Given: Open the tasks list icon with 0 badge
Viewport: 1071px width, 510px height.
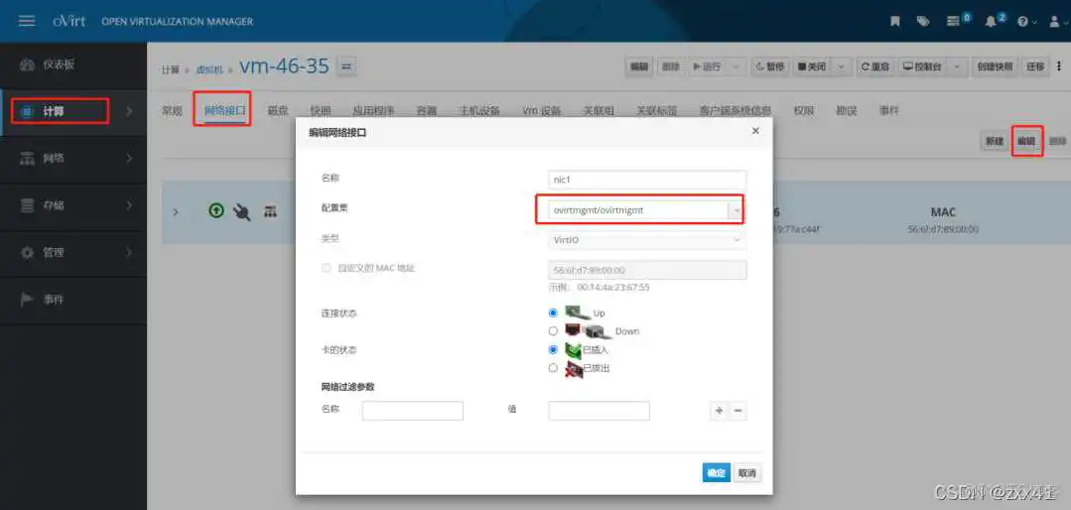Looking at the screenshot, I should (954, 21).
